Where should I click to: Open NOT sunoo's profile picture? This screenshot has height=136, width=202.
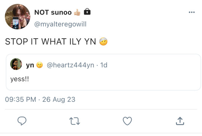click(x=18, y=16)
